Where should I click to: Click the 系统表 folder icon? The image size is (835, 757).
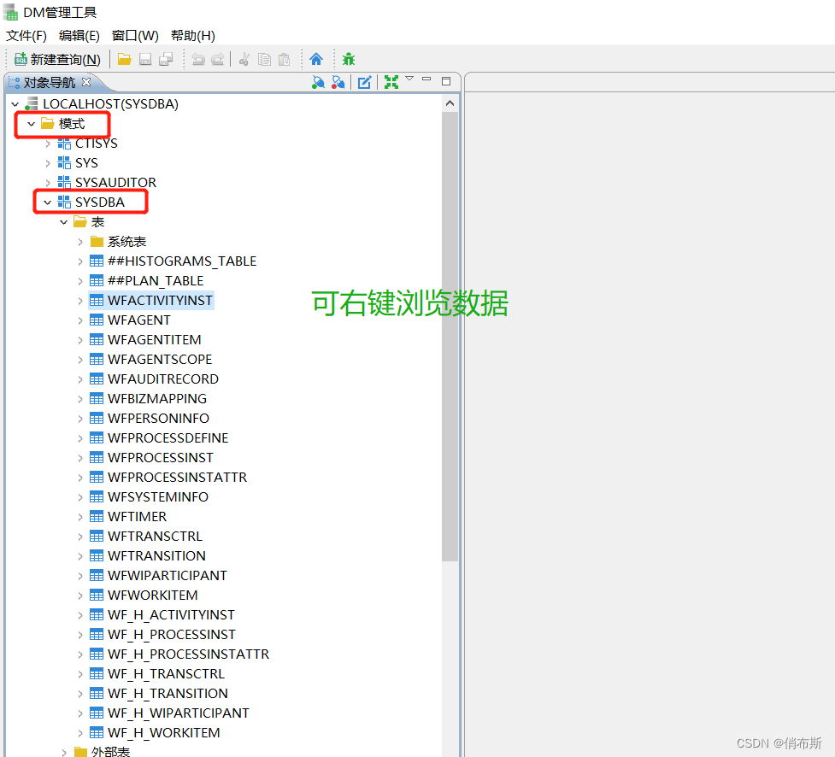click(x=97, y=242)
